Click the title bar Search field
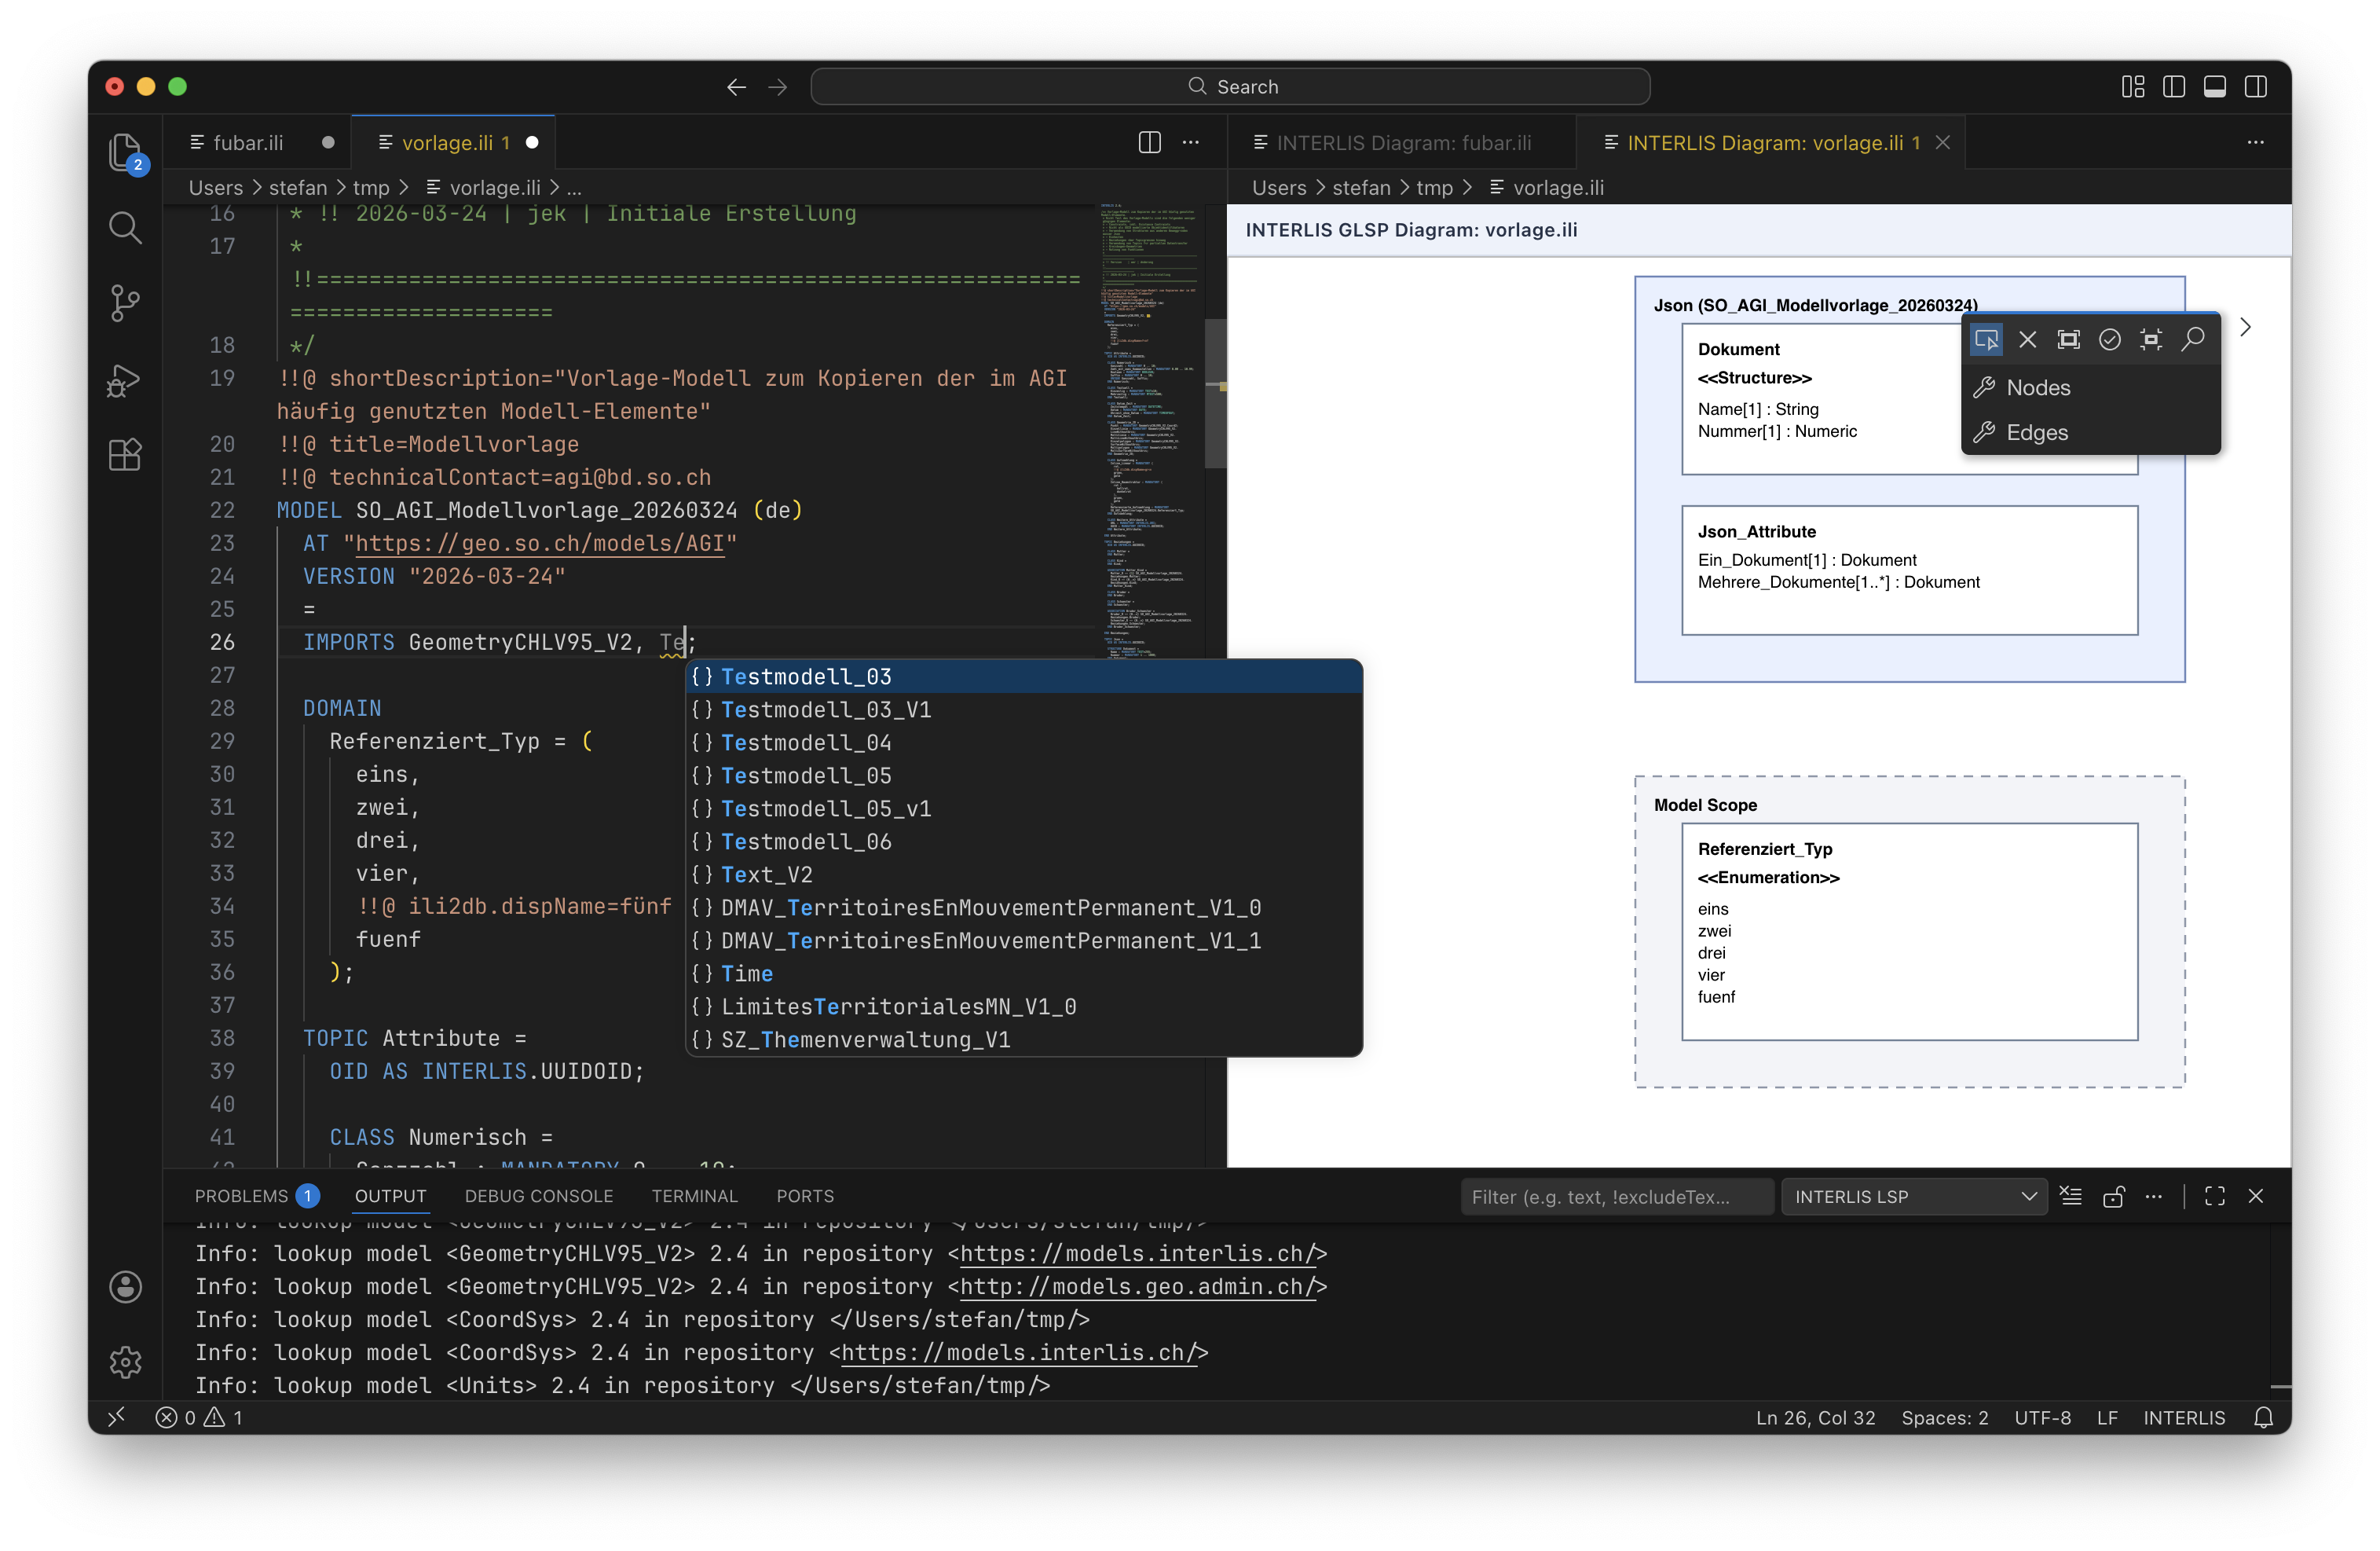 [1230, 87]
